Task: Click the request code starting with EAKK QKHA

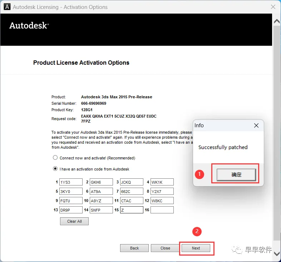Action: point(119,119)
